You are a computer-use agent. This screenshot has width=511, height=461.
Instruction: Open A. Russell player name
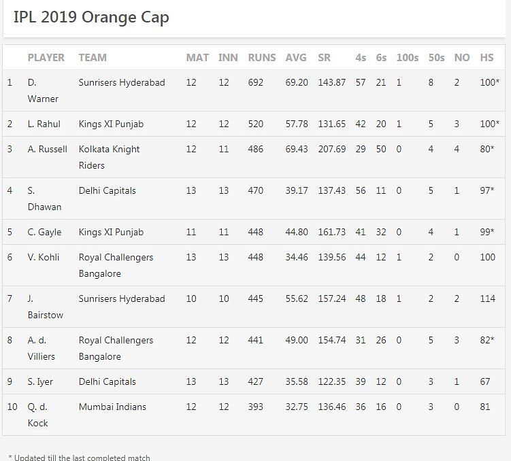48,149
